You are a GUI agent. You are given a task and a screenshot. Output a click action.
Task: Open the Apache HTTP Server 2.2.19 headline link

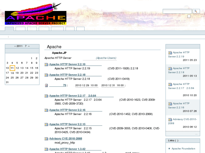click(x=75, y=64)
